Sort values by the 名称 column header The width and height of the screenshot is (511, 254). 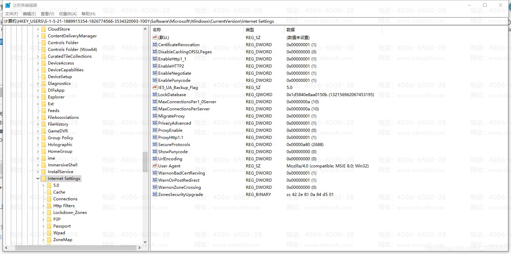[197, 30]
